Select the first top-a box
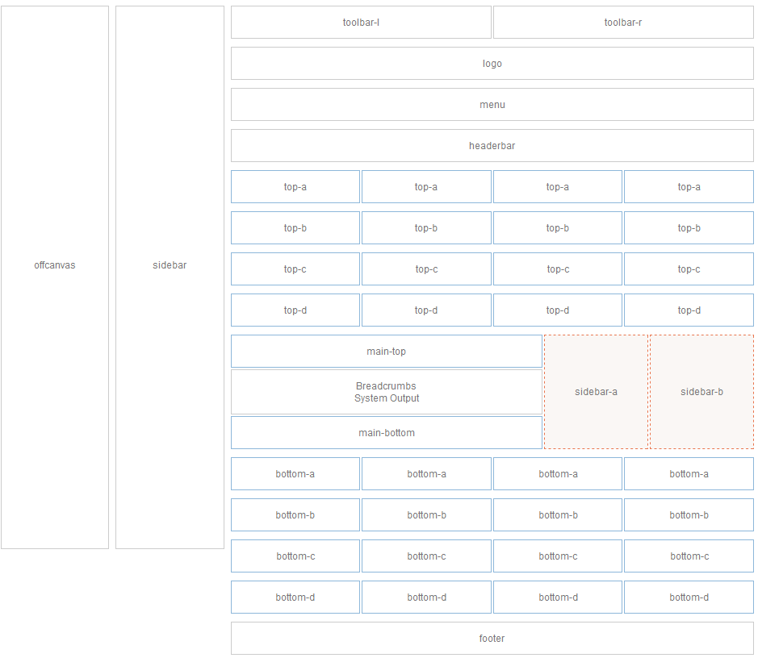 pyautogui.click(x=295, y=187)
